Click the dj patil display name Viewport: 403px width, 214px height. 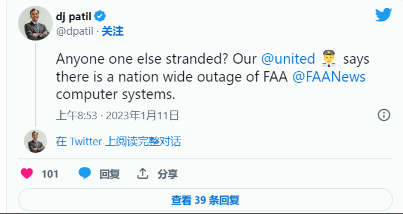coord(74,17)
